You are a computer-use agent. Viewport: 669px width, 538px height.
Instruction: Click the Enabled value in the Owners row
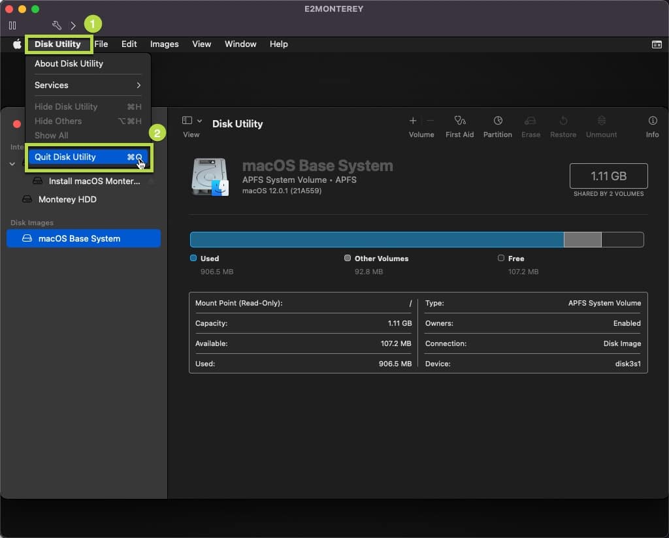point(627,323)
